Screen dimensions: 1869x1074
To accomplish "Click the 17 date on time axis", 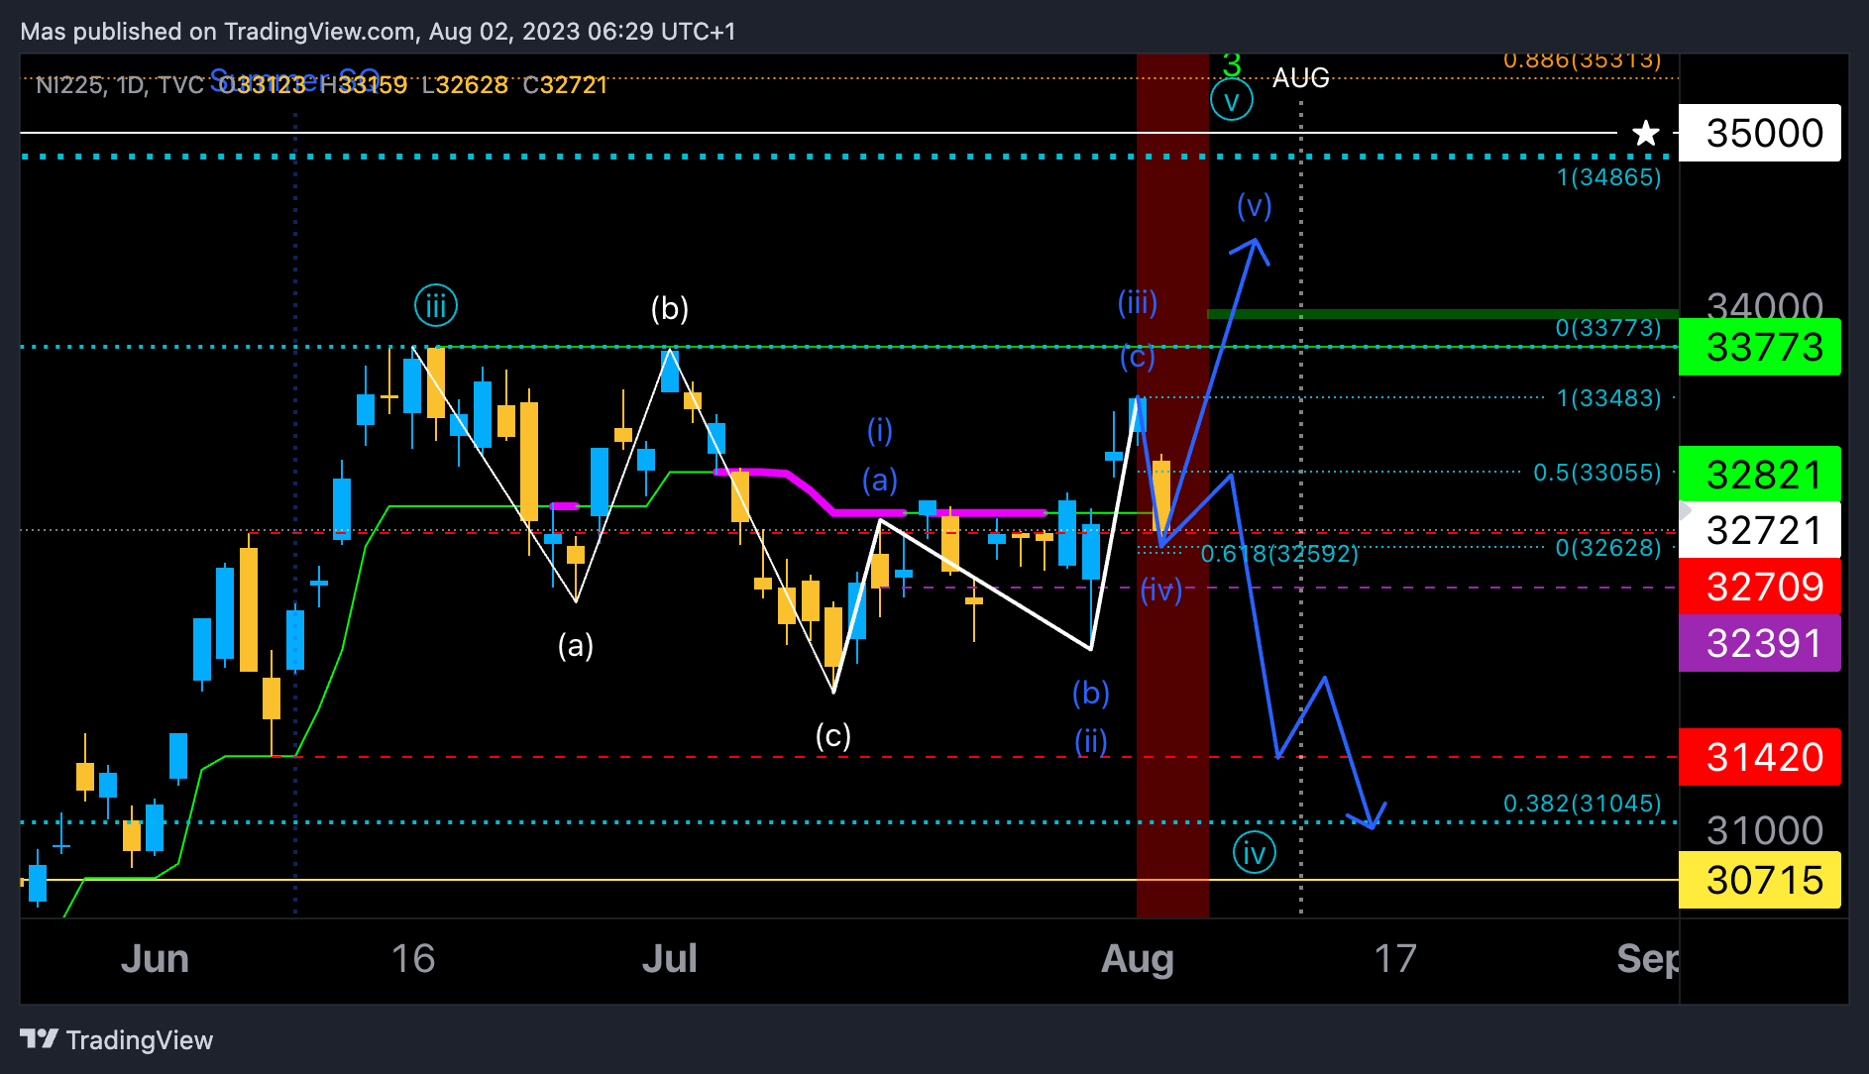I will coord(1395,959).
